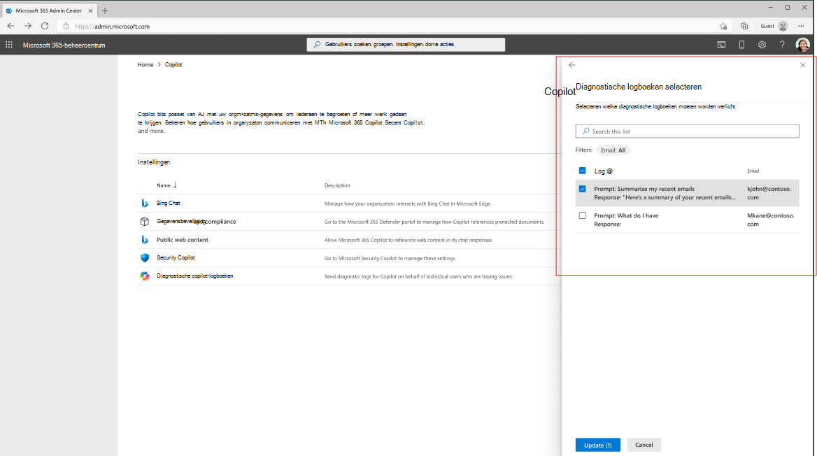The width and height of the screenshot is (817, 456).
Task: Open the Guest profile button
Action: point(774,26)
